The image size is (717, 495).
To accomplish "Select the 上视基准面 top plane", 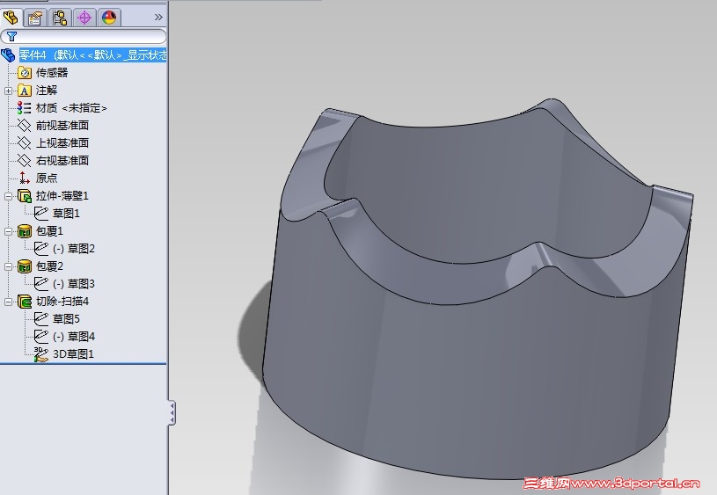I will coord(62,142).
